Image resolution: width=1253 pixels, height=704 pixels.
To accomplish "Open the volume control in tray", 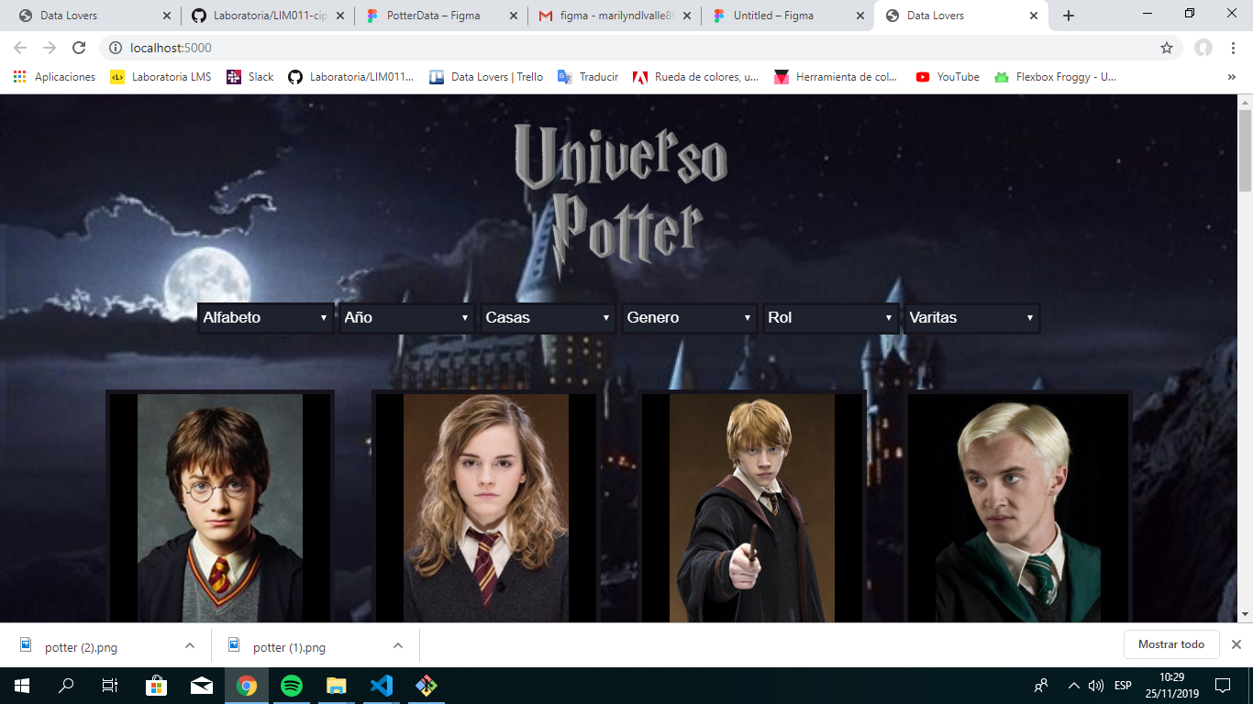I will tap(1096, 686).
